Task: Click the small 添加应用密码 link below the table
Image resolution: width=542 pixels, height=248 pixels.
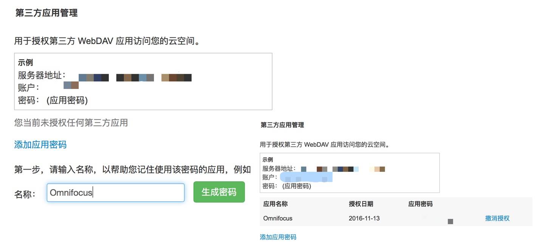Action: tap(278, 237)
